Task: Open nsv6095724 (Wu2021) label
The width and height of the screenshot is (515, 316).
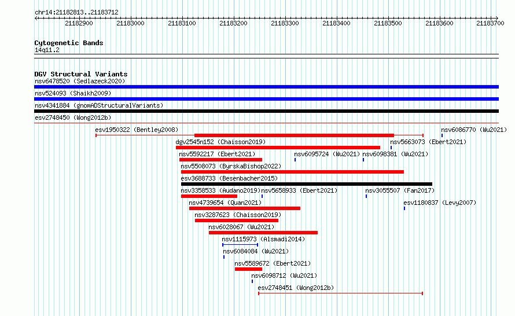Action: coord(327,154)
